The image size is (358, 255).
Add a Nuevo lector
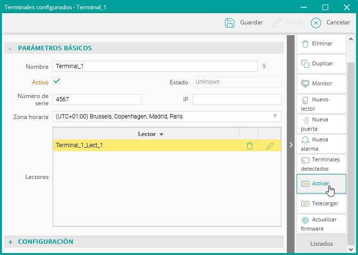321,104
